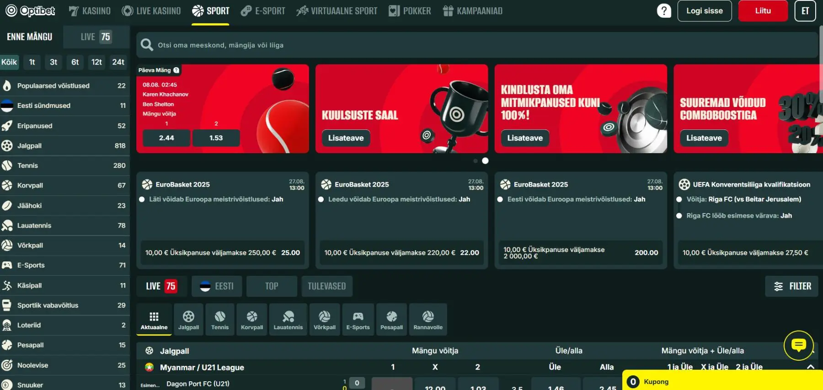The height and width of the screenshot is (390, 823).
Task: Toggle the 6t time filter
Action: [75, 62]
